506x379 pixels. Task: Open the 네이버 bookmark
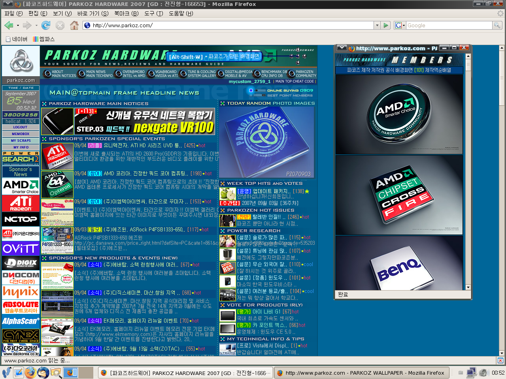pyautogui.click(x=17, y=39)
